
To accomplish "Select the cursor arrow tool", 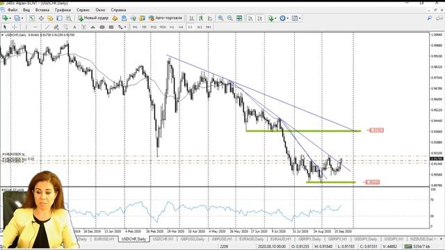I will pos(5,27).
